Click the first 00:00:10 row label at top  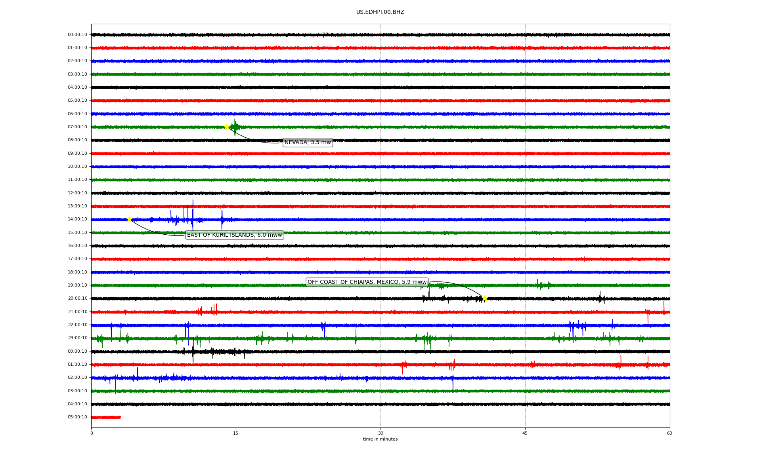click(x=77, y=35)
